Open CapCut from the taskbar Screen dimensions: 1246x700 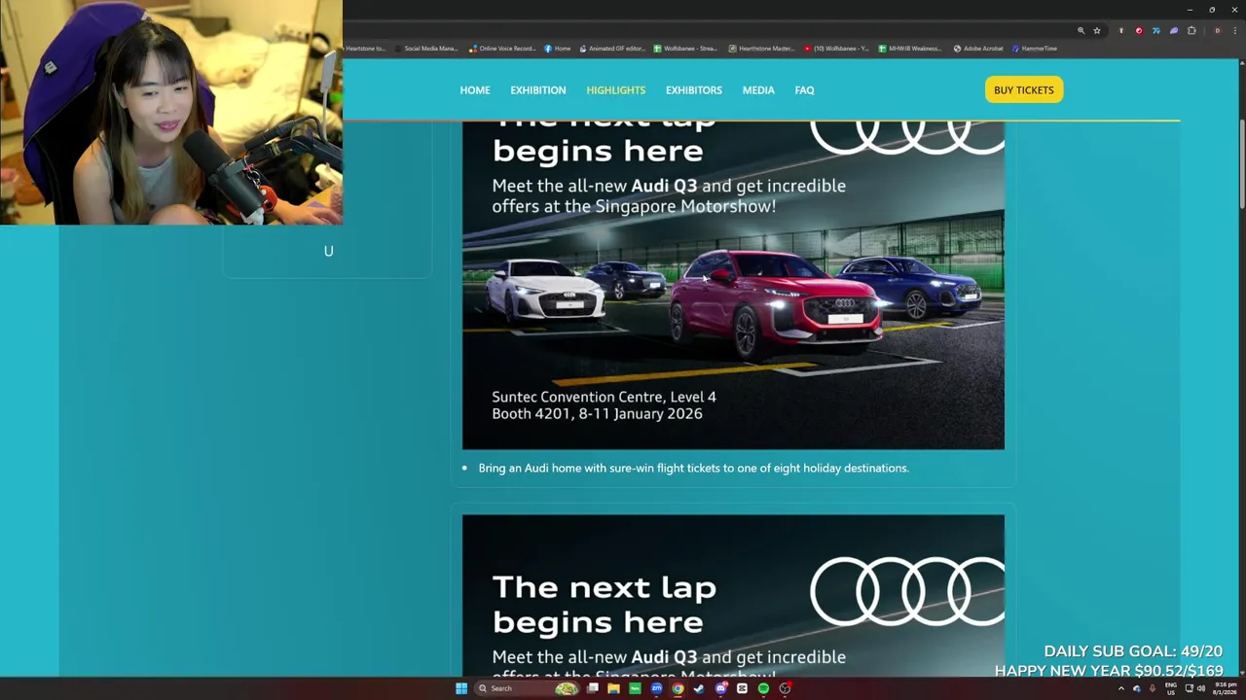point(742,688)
